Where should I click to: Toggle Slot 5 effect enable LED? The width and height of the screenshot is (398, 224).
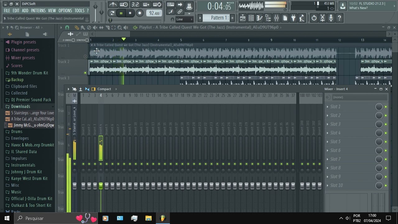386,142
